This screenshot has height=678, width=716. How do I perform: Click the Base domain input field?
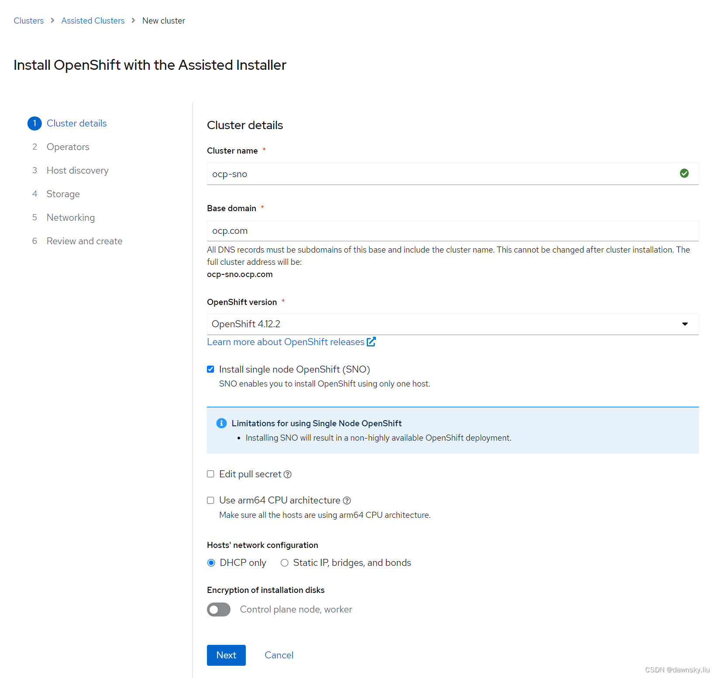[x=453, y=231]
